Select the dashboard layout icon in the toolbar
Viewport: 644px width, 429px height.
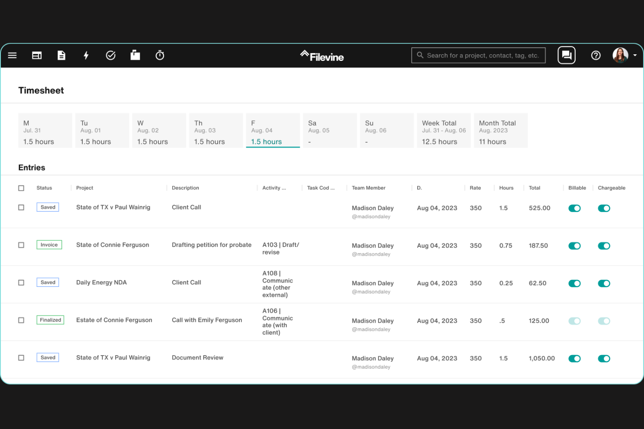click(x=37, y=55)
